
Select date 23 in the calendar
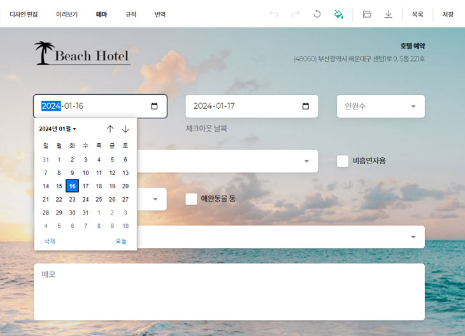click(73, 199)
